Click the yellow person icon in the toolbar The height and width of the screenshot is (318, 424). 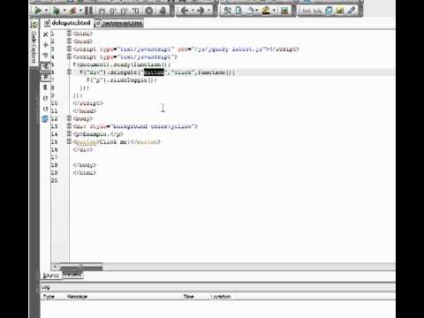coord(266,11)
